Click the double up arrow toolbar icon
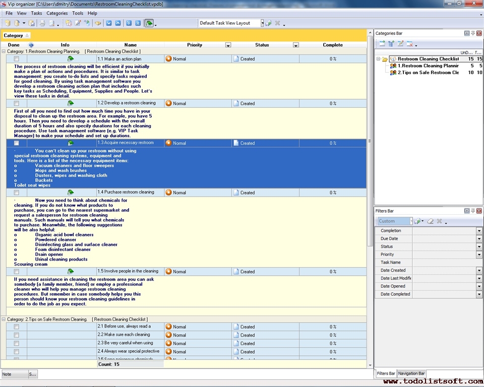The image size is (484, 387). click(x=138, y=23)
